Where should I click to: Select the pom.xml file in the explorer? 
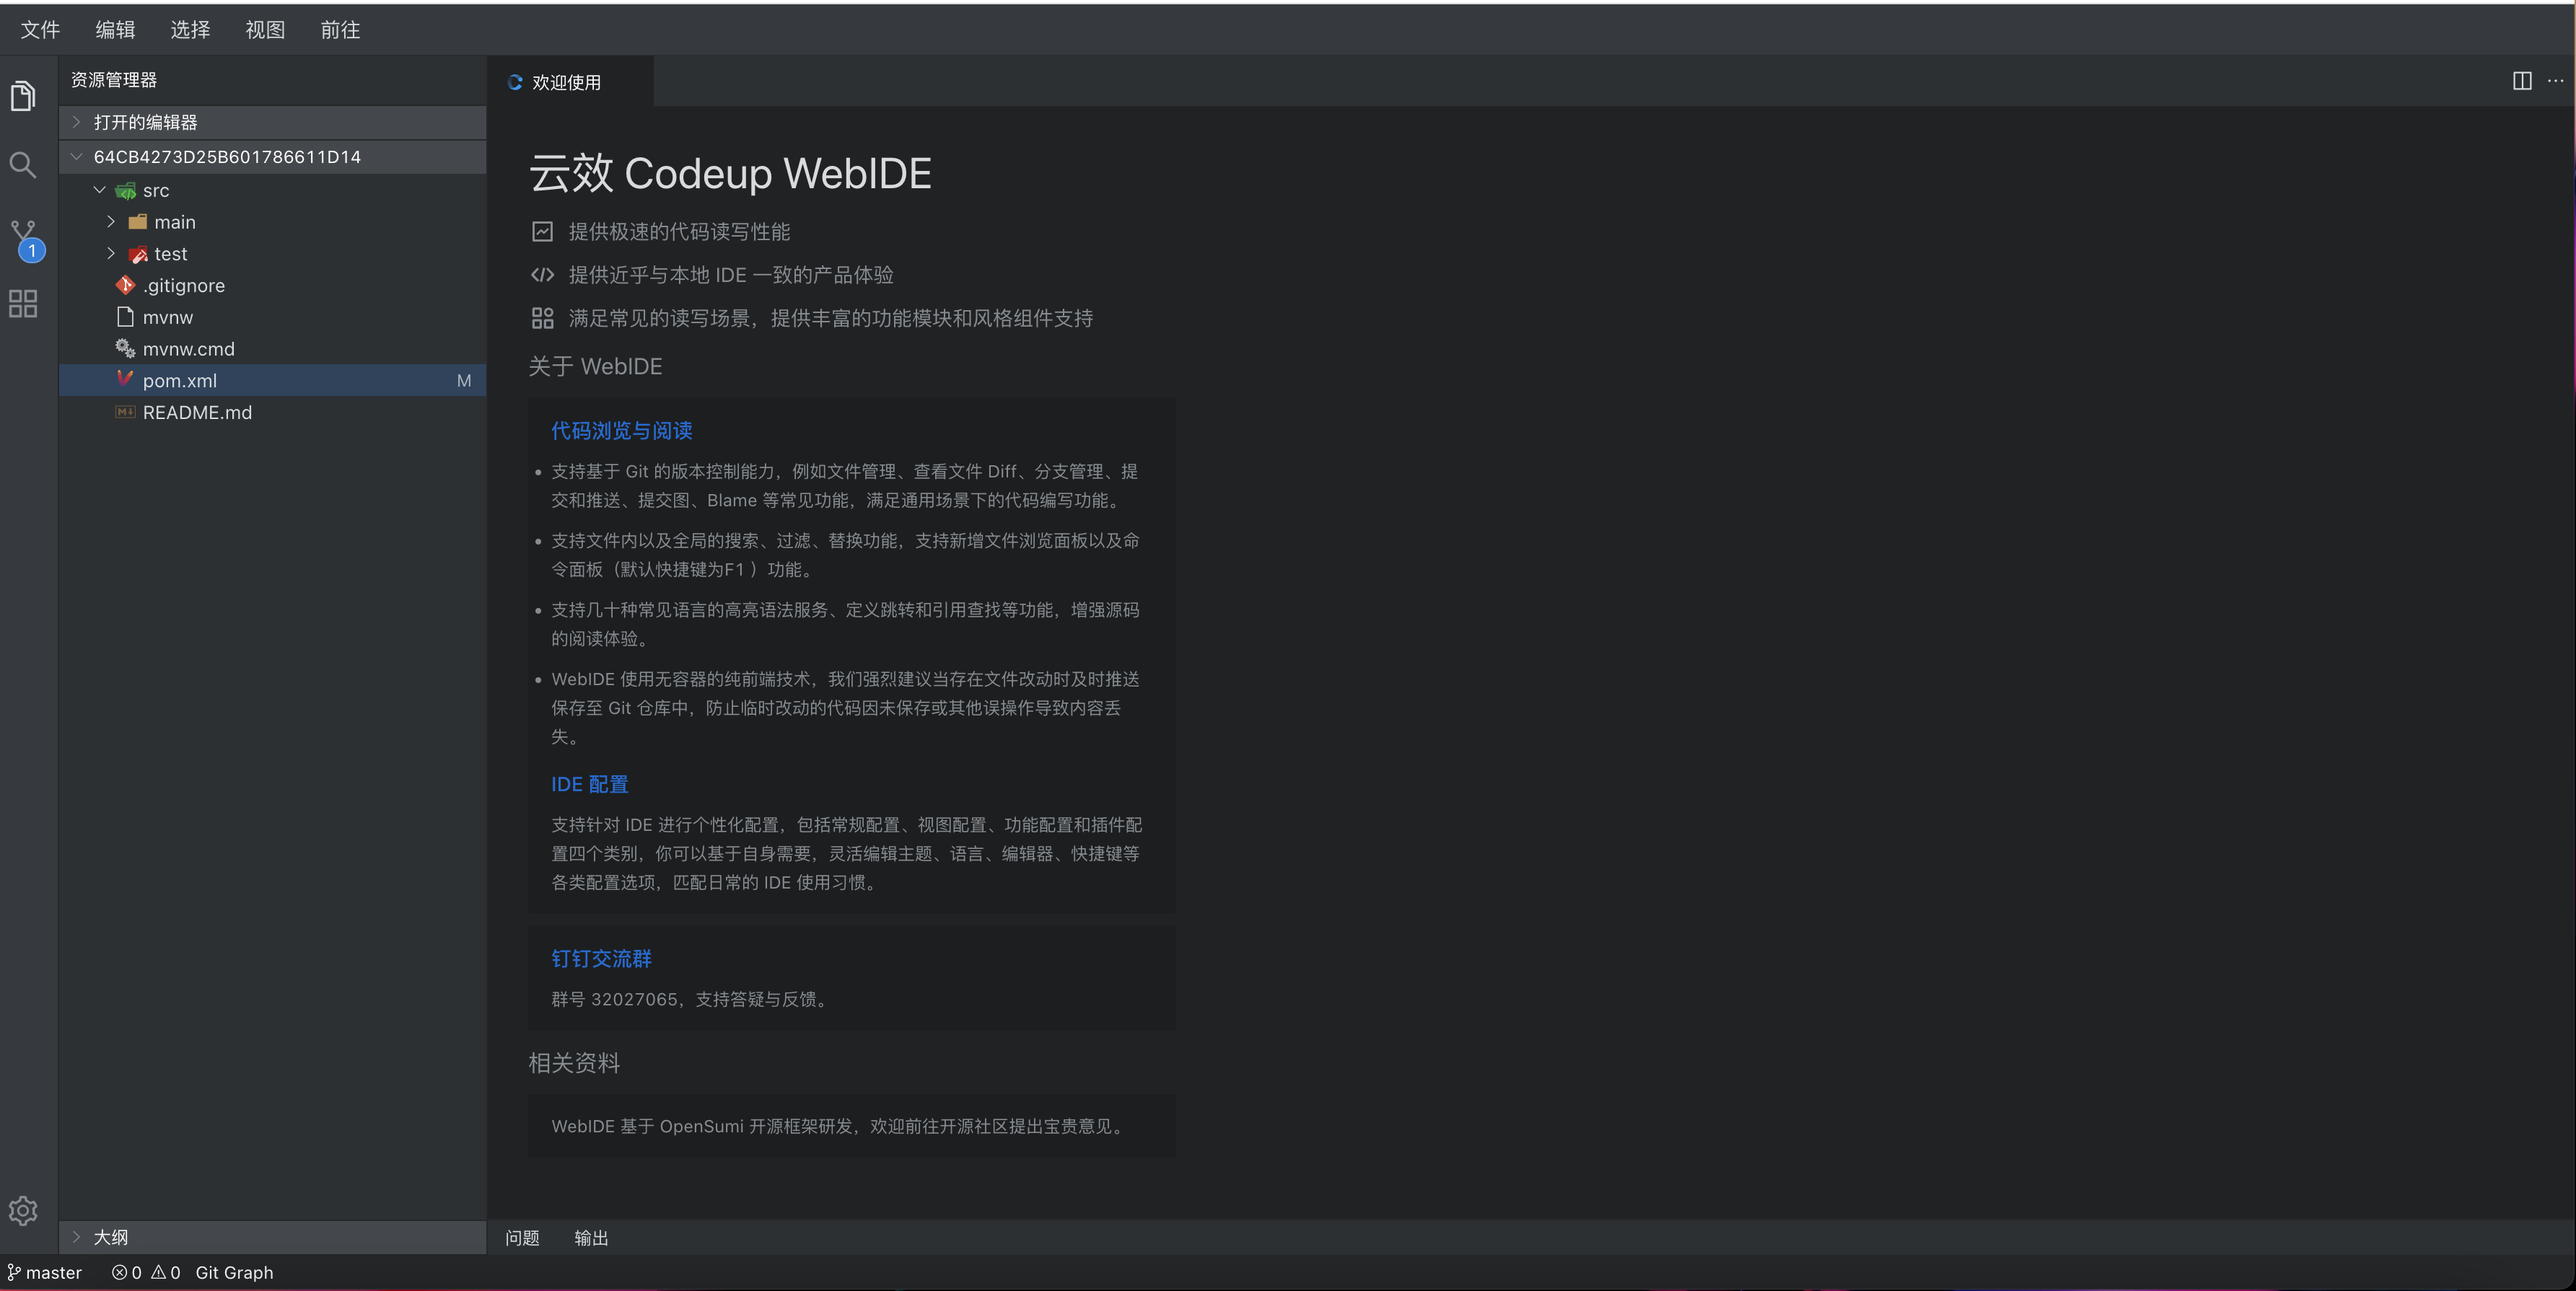click(180, 379)
